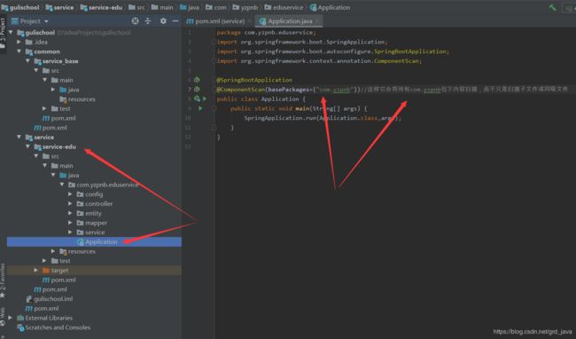
Task: Expand the .idea folder
Action: pyautogui.click(x=19, y=42)
